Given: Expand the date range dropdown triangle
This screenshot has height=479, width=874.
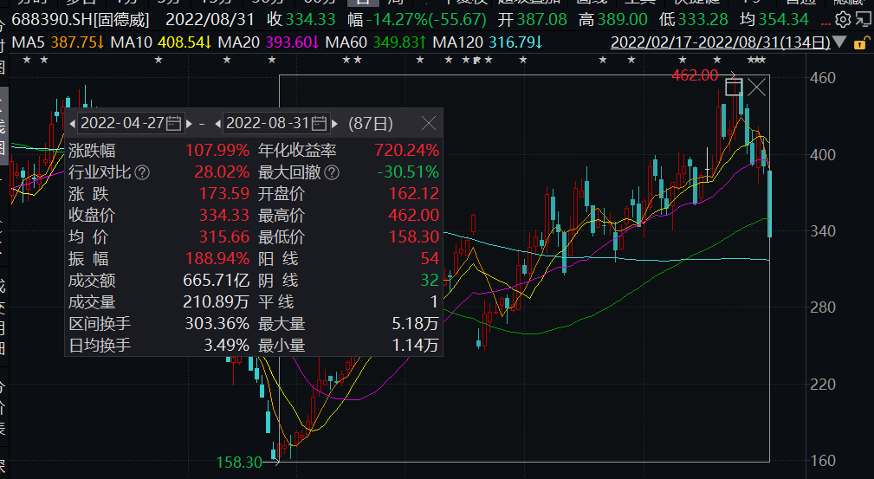Looking at the screenshot, I should click(839, 42).
